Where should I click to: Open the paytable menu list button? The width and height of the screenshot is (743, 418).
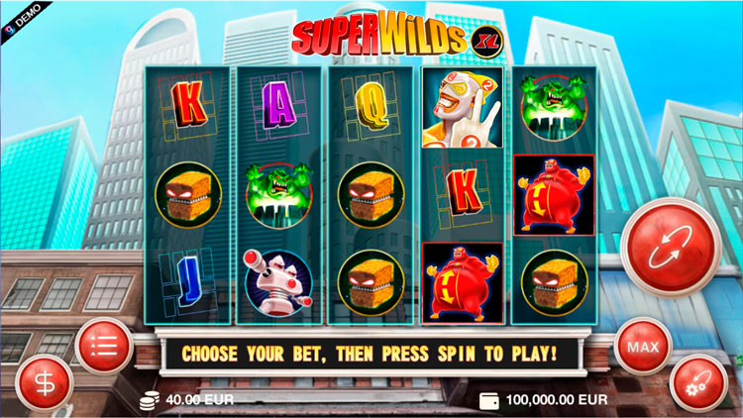coord(104,347)
